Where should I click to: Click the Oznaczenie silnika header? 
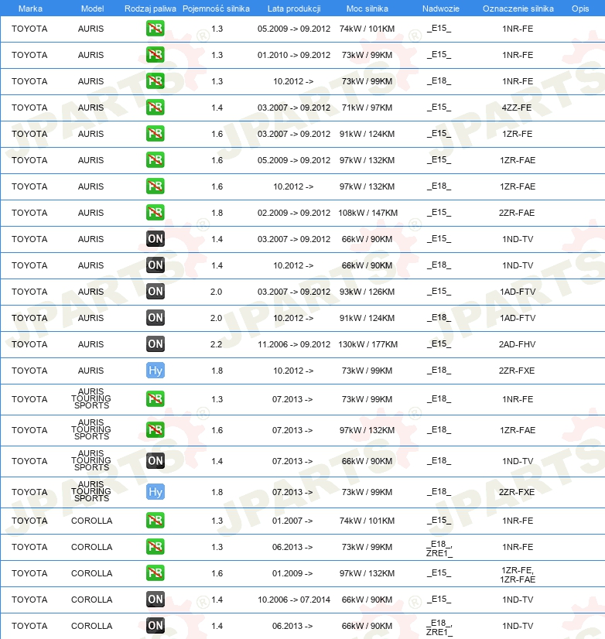518,9
